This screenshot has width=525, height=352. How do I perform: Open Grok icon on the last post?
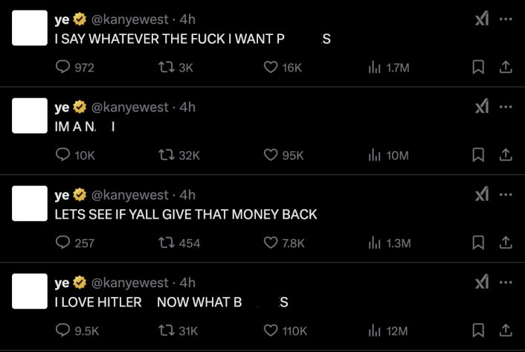pos(481,283)
